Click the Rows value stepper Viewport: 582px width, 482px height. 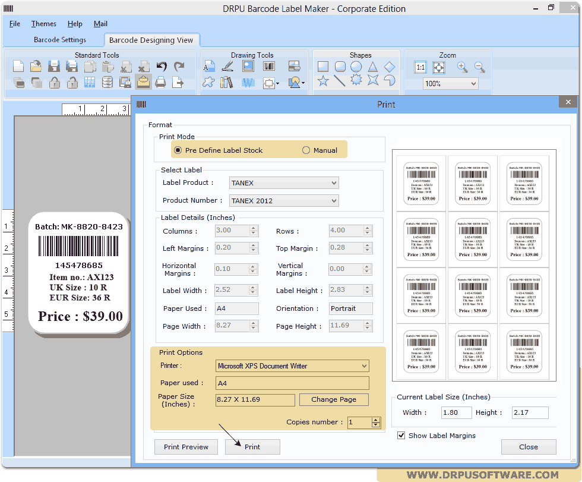point(368,231)
